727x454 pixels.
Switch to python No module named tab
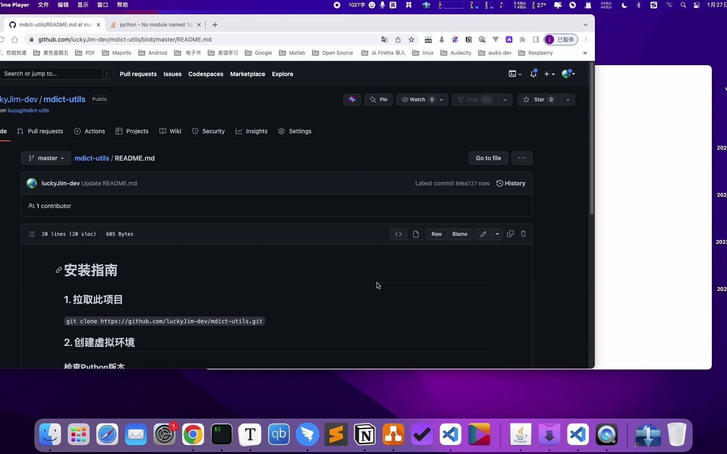[156, 25]
